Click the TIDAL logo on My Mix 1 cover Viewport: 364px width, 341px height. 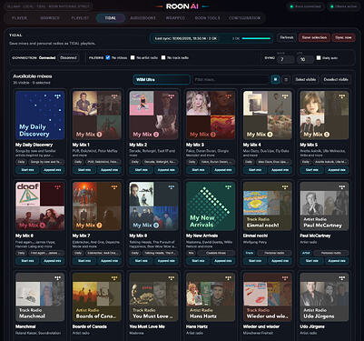tap(114, 96)
